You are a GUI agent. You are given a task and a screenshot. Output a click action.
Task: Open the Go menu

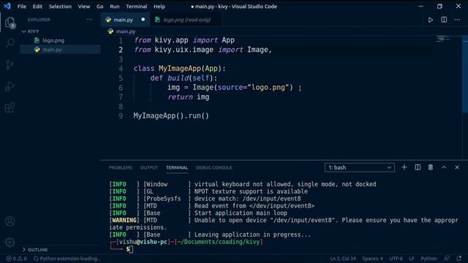[x=99, y=7]
